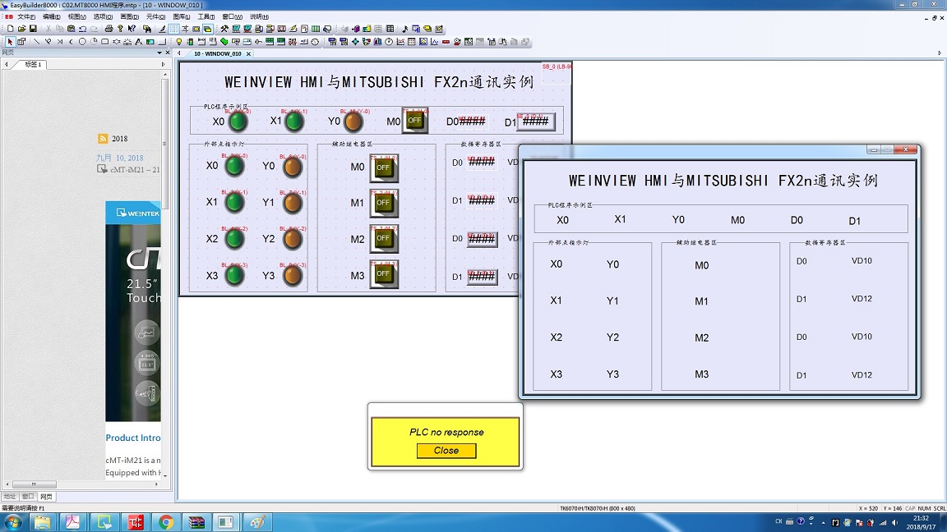This screenshot has height=532, width=947.
Task: Toggle the M0 switch in PLC程序示例区 row
Action: click(414, 121)
